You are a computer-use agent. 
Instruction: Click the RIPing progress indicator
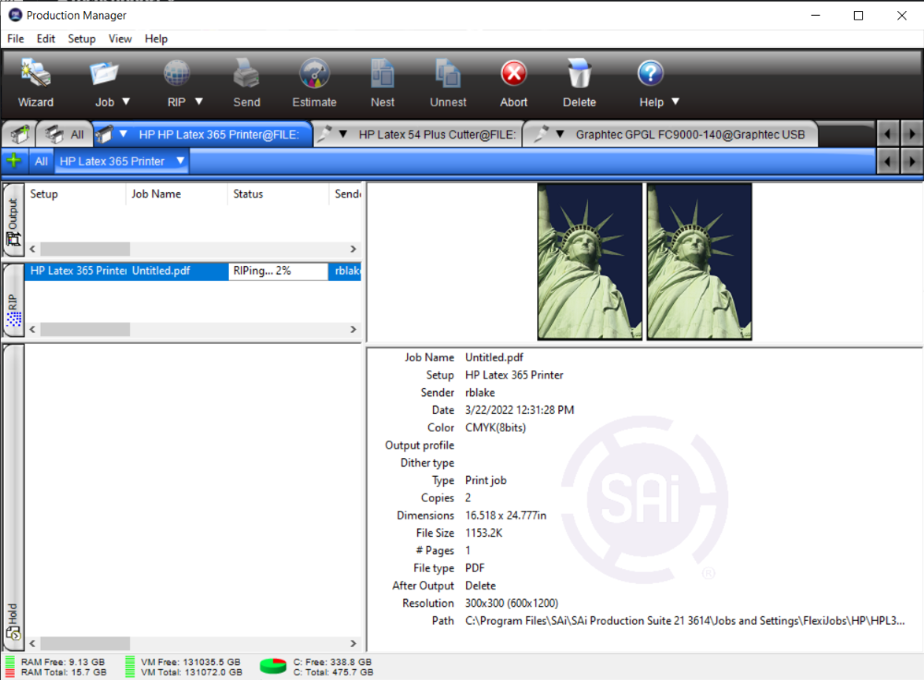(278, 271)
